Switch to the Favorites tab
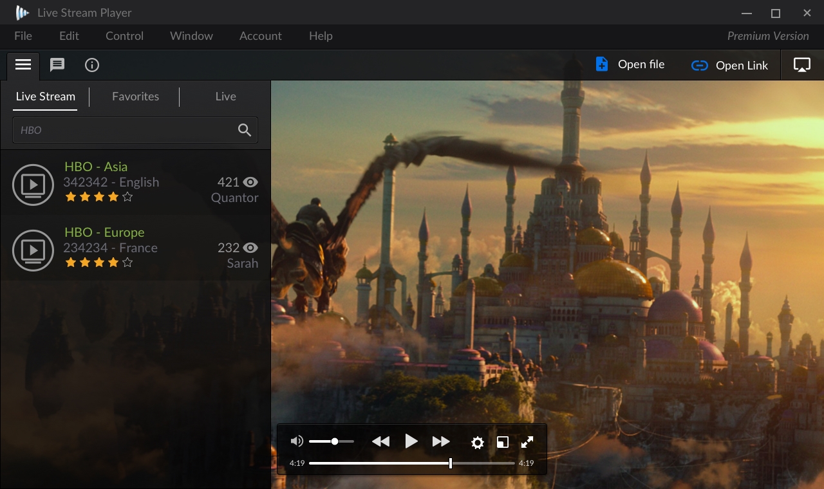 (135, 97)
